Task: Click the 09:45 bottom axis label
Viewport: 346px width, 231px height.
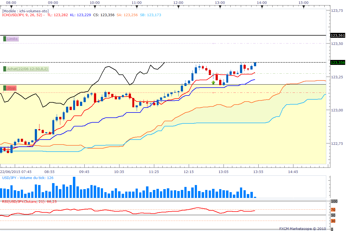Action: [x=84, y=172]
